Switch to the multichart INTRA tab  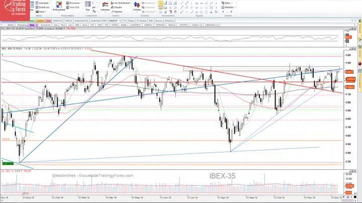98,21
